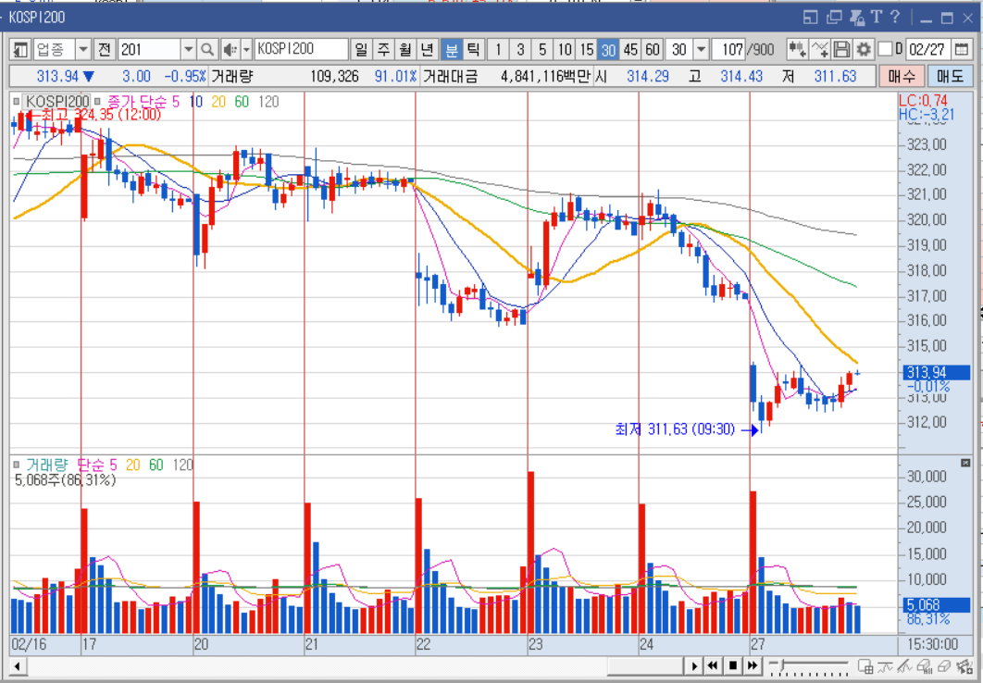Click the plain eraser icon at bottom
This screenshot has height=683, width=983.
pos(943,666)
